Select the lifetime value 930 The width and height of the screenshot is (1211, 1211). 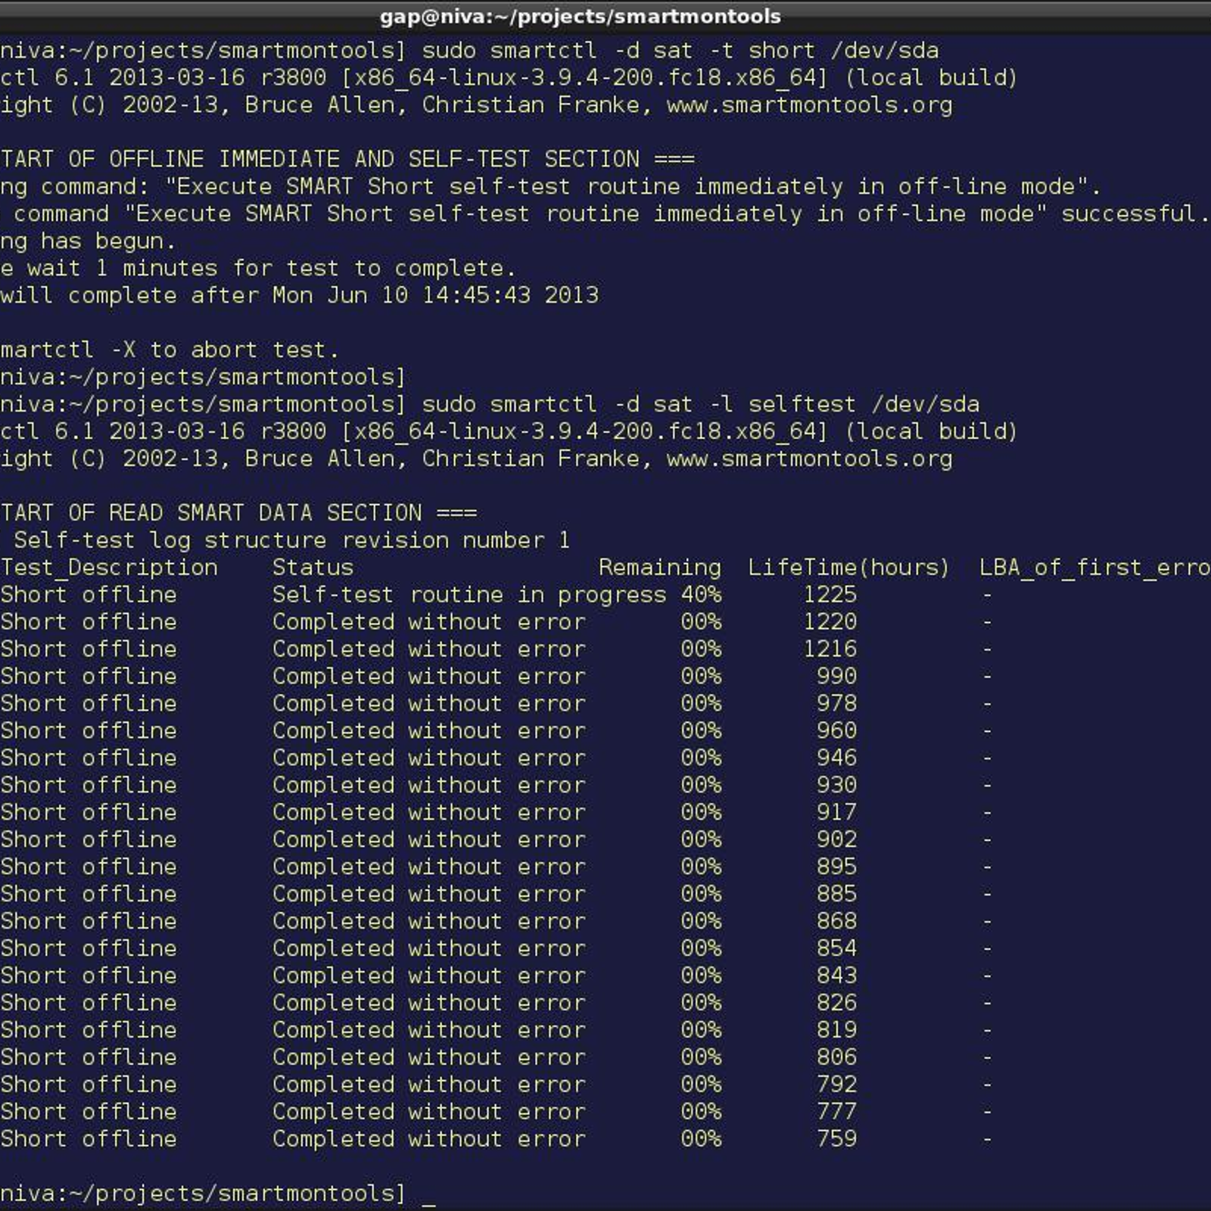(x=836, y=786)
